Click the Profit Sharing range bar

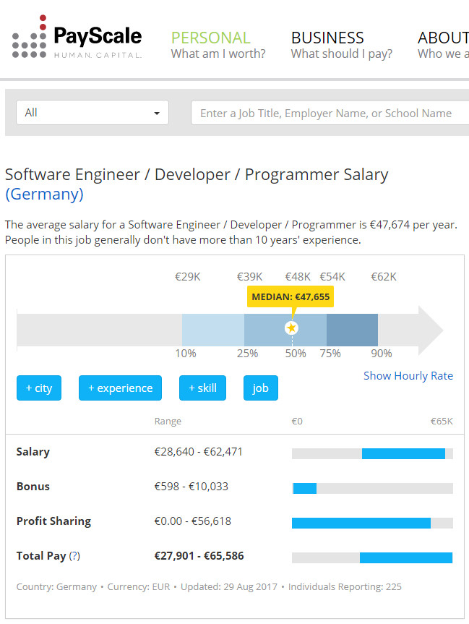click(x=361, y=523)
